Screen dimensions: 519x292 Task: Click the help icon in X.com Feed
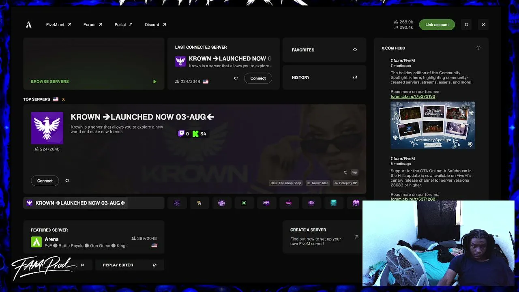tap(478, 48)
